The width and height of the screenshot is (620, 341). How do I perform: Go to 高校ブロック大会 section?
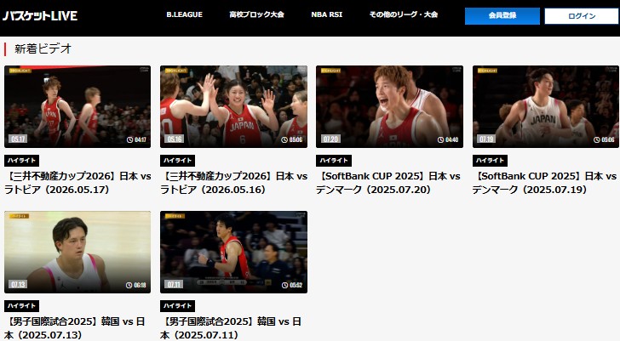pos(256,14)
